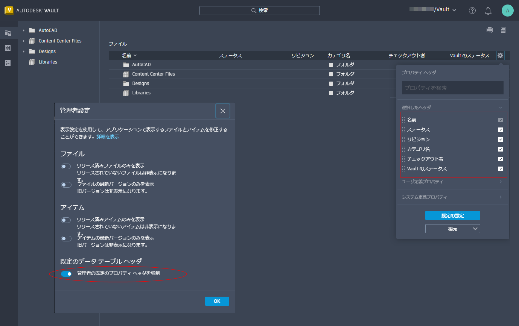Toggle ファイルの最新バージョンのみを表示 switch
This screenshot has width=519, height=326.
(x=66, y=185)
